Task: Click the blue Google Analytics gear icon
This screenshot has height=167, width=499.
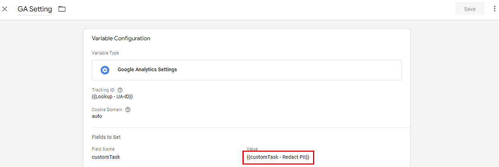Action: (105, 70)
